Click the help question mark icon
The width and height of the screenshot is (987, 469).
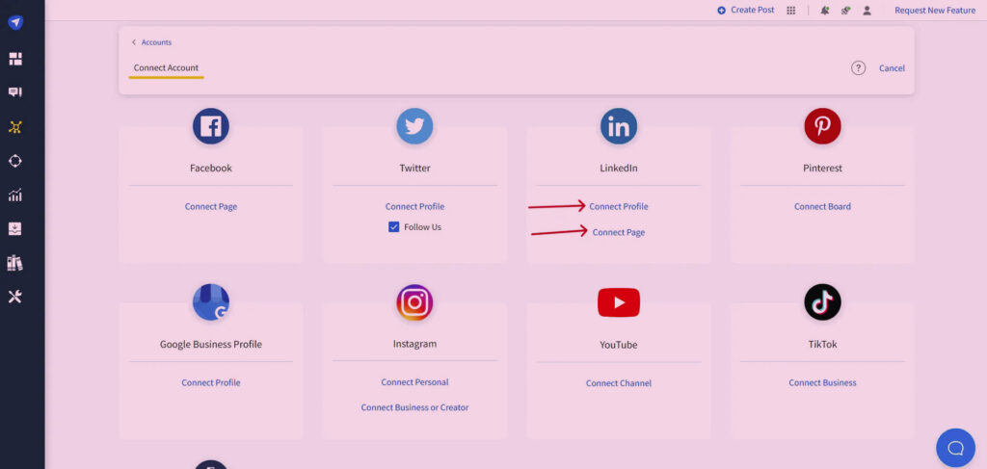click(858, 68)
